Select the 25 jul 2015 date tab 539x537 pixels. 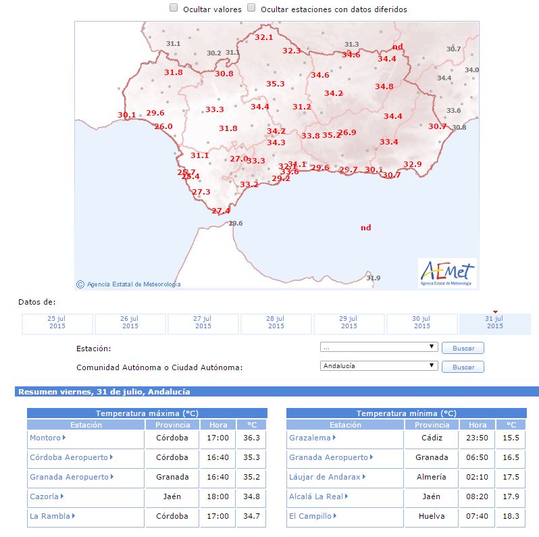pos(57,322)
